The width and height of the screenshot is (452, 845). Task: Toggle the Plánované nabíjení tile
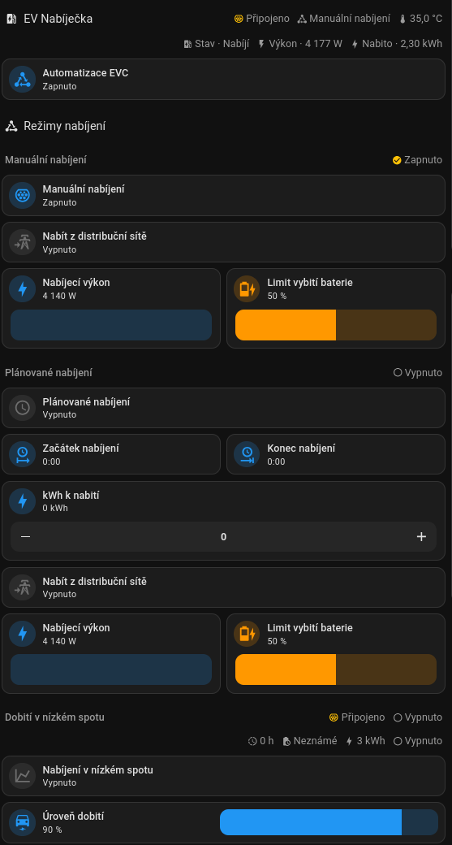pos(223,408)
